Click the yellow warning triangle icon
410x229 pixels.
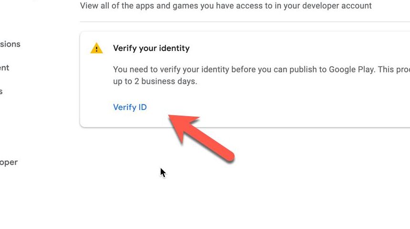point(96,48)
